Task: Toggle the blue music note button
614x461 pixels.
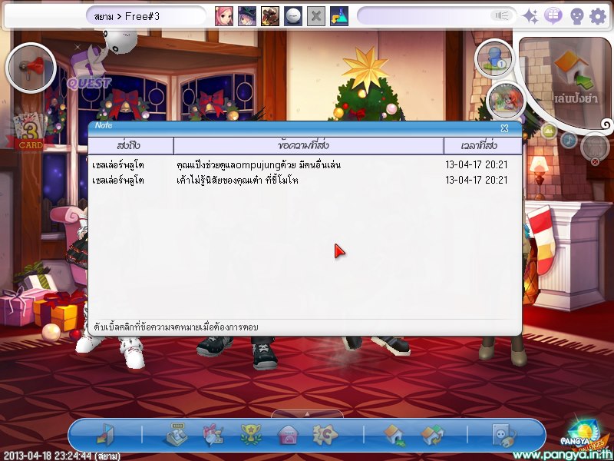Action: click(569, 140)
